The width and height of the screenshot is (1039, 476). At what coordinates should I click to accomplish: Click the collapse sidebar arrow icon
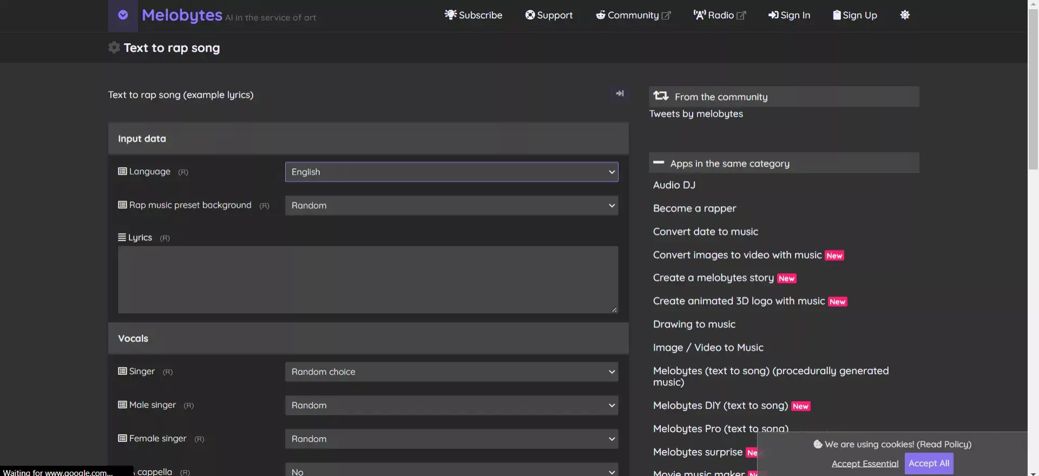620,94
